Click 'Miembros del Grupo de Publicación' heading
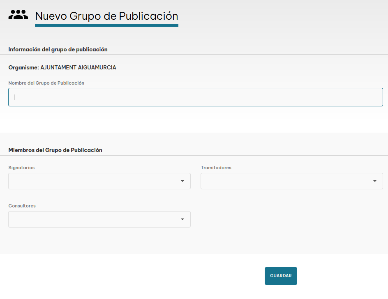Screen dimensions: 388x299 pyautogui.click(x=55, y=150)
